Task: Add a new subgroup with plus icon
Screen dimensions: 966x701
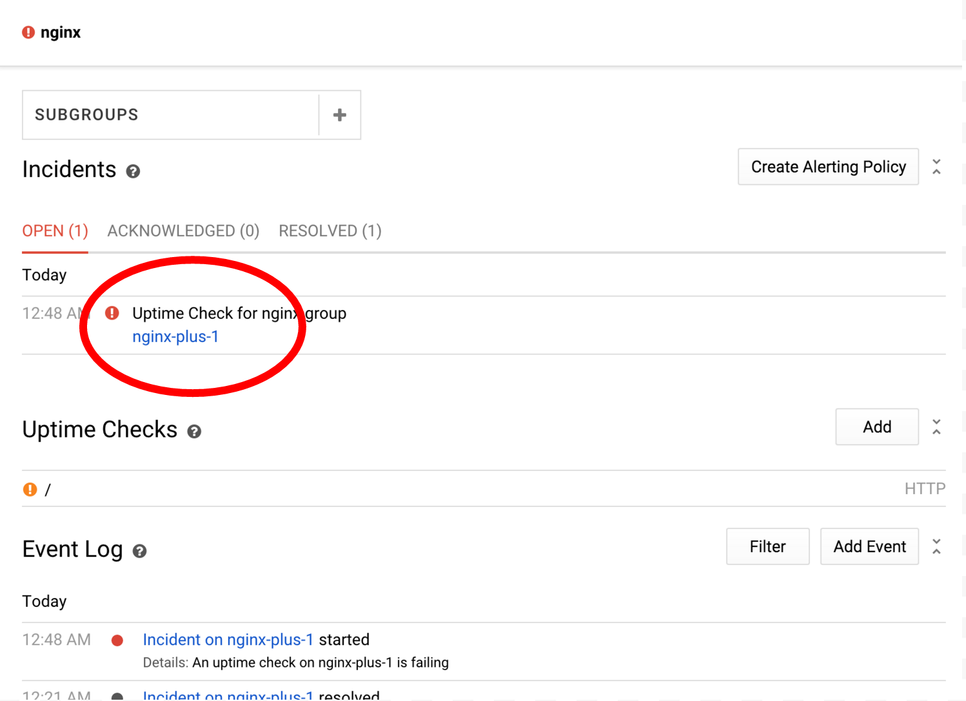Action: coord(340,115)
